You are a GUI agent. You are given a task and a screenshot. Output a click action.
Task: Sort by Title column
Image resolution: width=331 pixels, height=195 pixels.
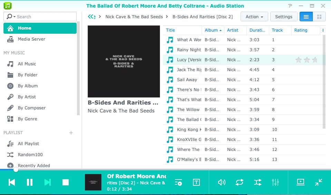point(182,30)
